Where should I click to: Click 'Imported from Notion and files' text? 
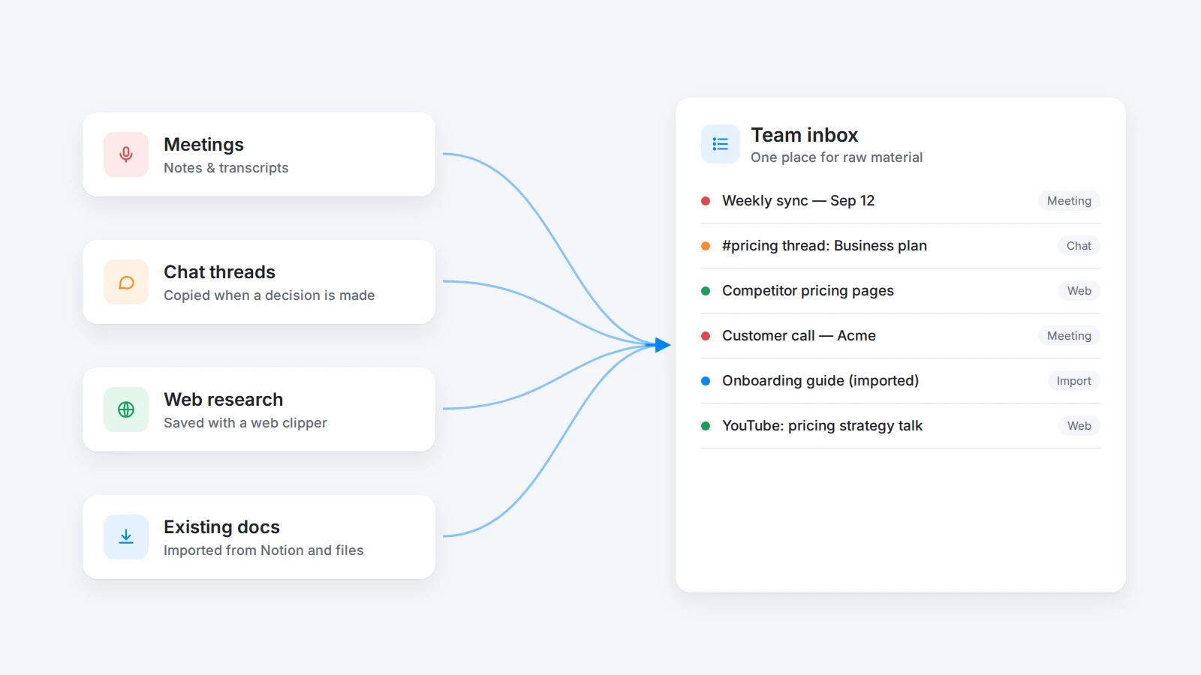263,550
